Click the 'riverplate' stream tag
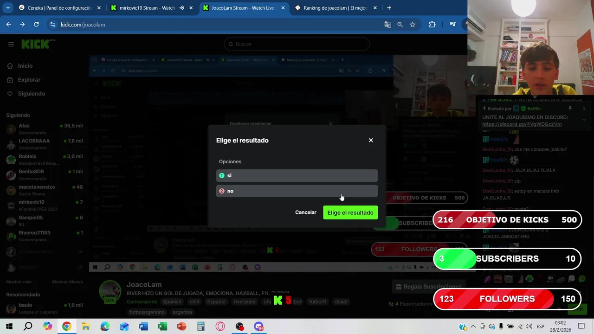The height and width of the screenshot is (334, 594). 245,302
